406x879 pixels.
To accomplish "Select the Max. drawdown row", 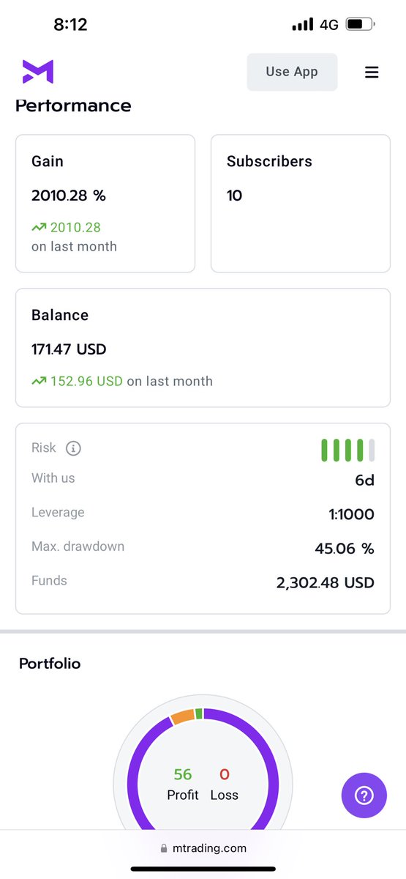I will (x=203, y=547).
